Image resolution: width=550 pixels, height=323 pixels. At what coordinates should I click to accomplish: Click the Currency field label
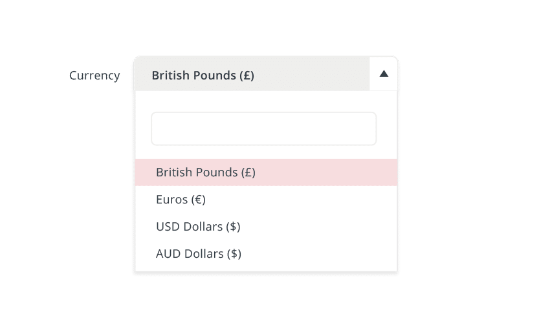pyautogui.click(x=94, y=76)
